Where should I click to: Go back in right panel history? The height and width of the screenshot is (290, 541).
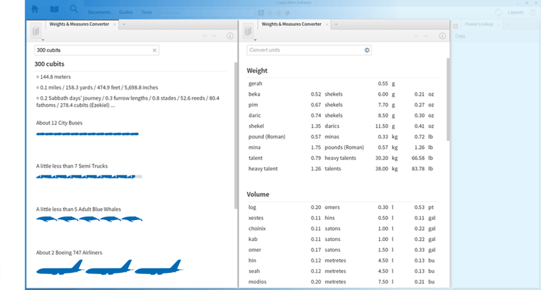[x=417, y=36]
